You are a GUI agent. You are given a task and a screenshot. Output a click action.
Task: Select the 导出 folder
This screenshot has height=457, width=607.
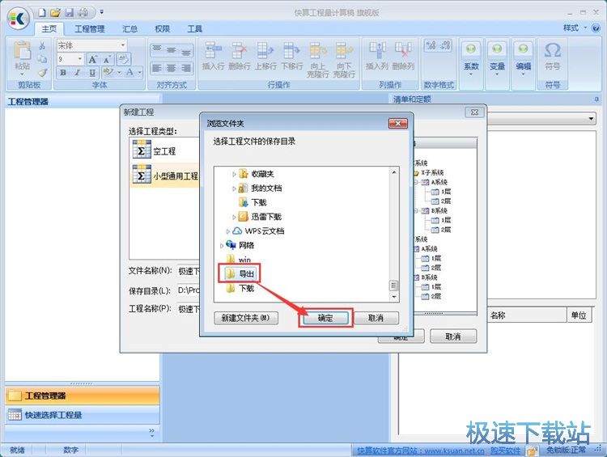tap(240, 273)
